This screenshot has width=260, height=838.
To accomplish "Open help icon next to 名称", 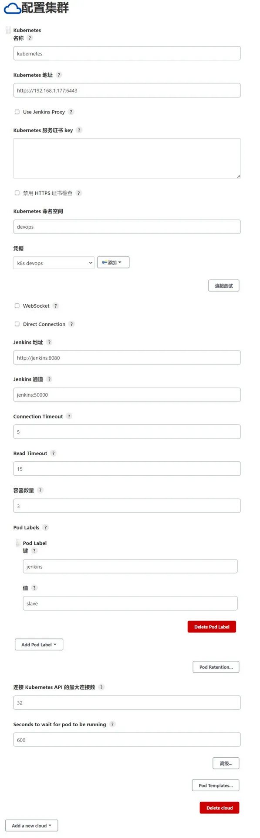I will click(30, 38).
